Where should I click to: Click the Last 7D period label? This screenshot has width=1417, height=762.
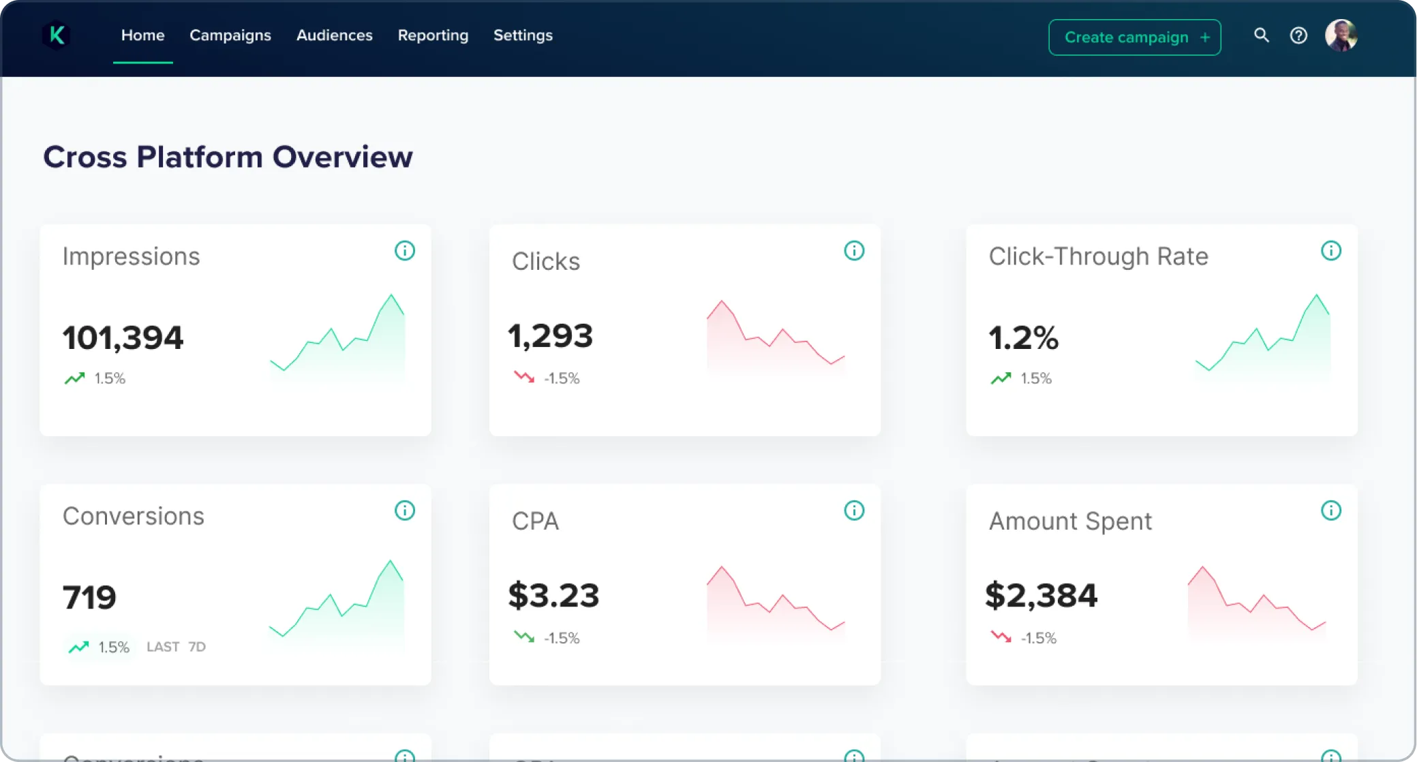click(176, 647)
